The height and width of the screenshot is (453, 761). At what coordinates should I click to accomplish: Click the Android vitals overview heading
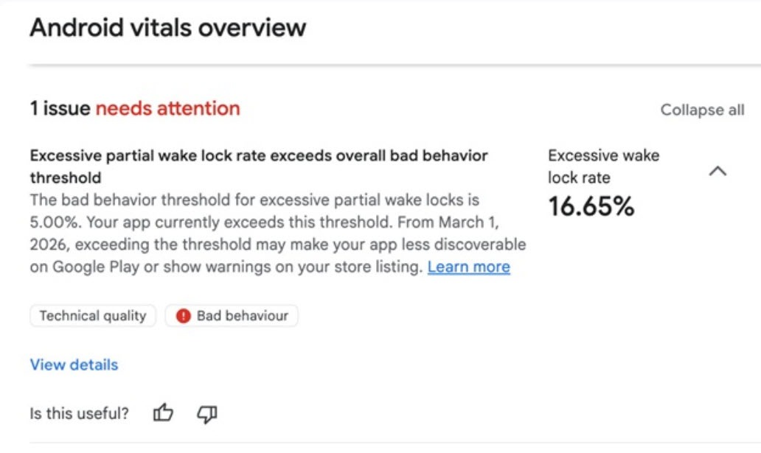[167, 28]
